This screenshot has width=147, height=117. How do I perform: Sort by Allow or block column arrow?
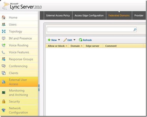(x=66, y=46)
